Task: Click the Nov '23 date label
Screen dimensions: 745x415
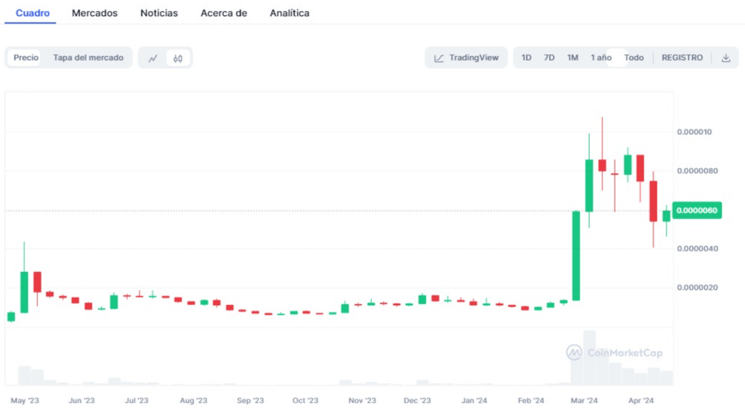Action: [x=362, y=401]
